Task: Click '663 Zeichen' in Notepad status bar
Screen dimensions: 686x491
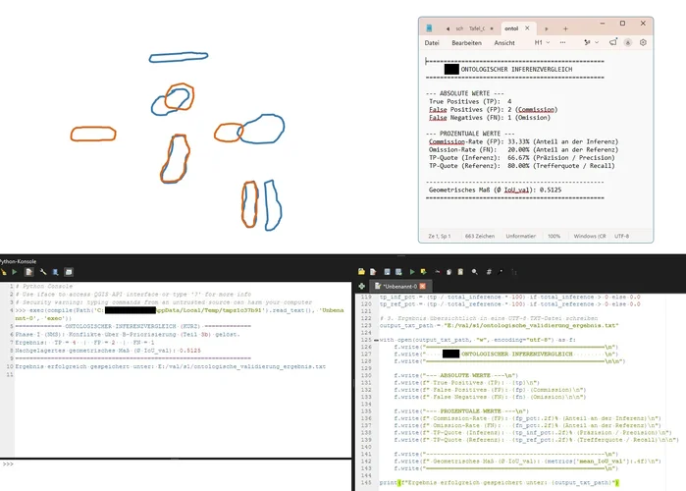Action: pyautogui.click(x=480, y=236)
